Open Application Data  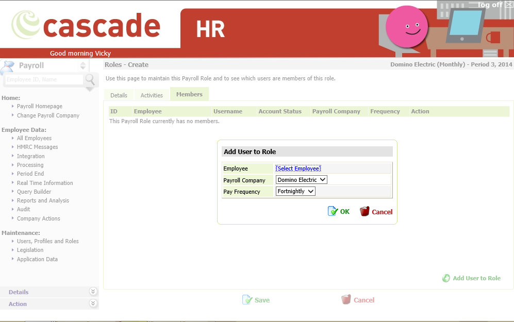point(37,259)
